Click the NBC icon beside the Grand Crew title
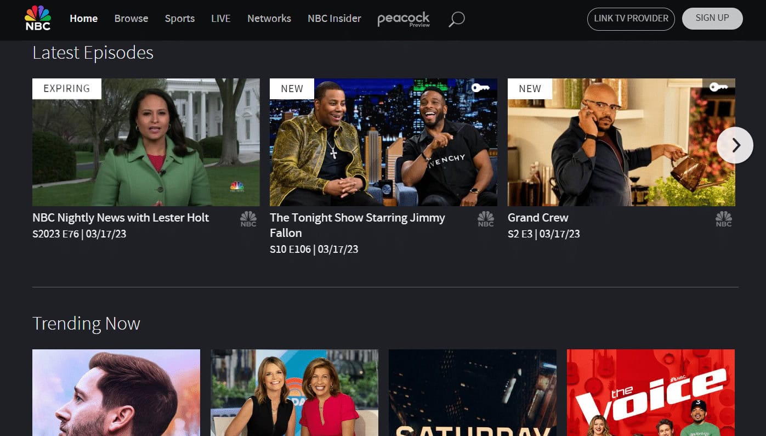This screenshot has height=436, width=766. tap(724, 218)
